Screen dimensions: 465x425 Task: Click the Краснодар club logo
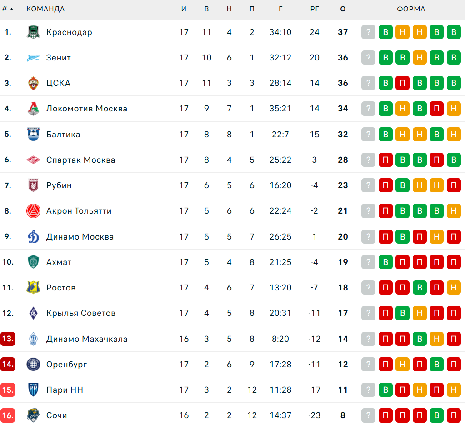34,32
